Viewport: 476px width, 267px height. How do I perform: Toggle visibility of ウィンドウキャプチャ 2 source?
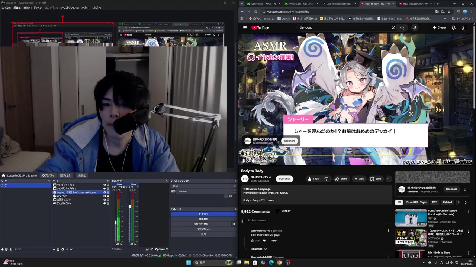[104, 188]
